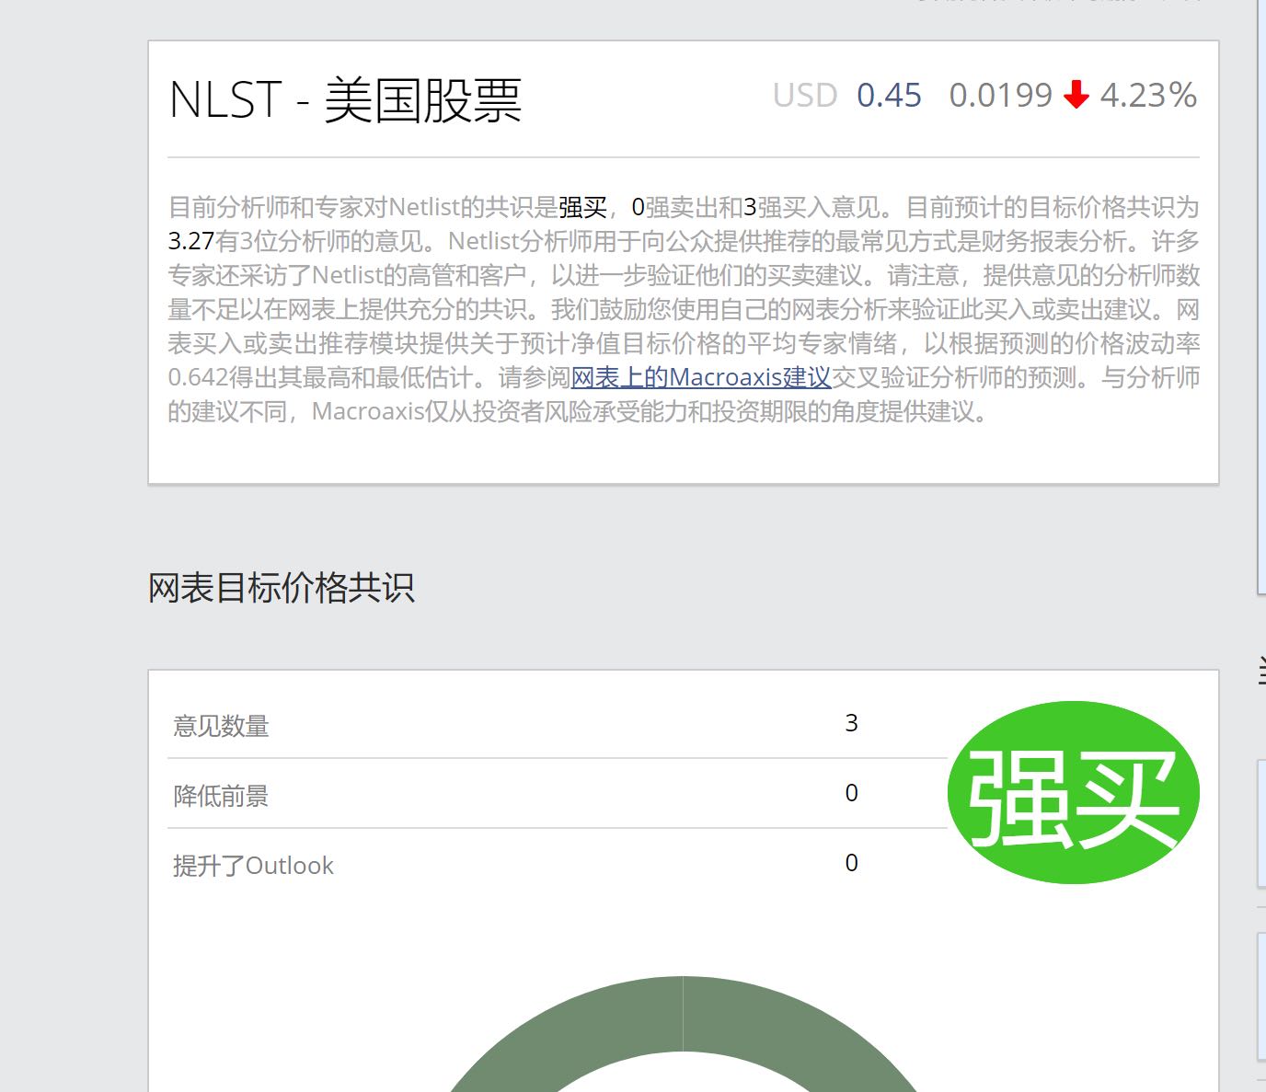Click the 0.45 price value

pyautogui.click(x=889, y=95)
